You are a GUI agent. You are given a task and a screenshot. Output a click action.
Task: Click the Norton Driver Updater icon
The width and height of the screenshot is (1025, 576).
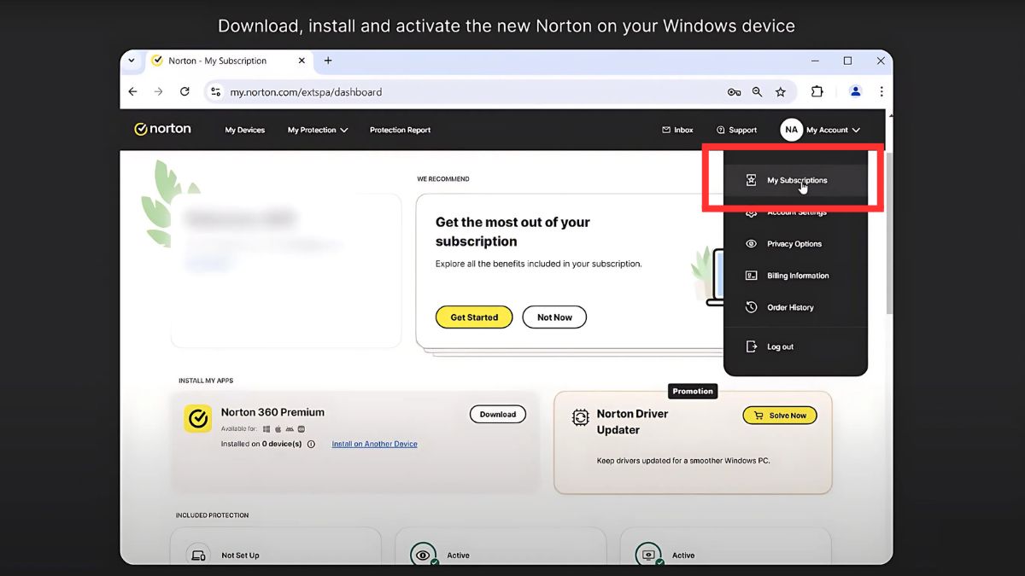tap(580, 417)
